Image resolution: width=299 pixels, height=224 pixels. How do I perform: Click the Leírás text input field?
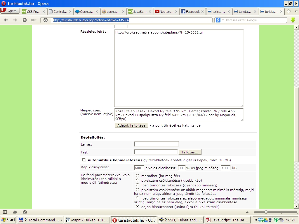[156, 144]
